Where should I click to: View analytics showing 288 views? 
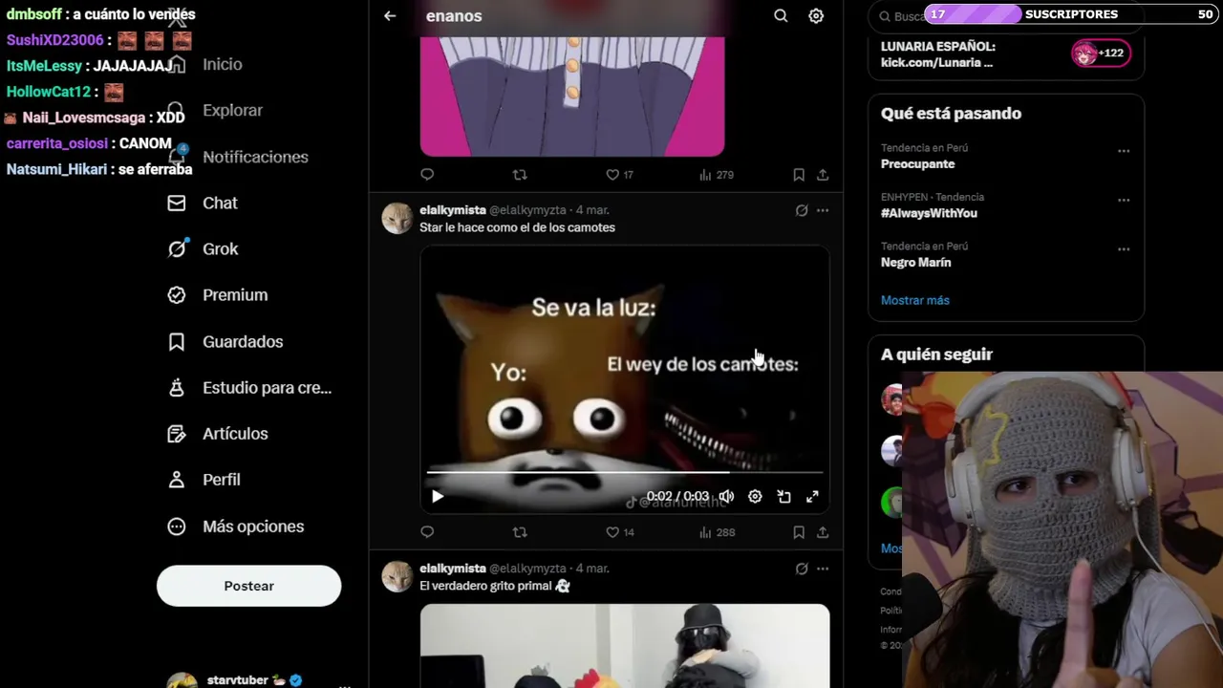coord(717,532)
